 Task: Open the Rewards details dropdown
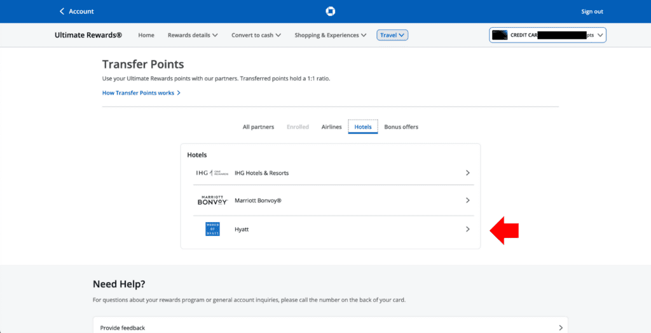click(x=193, y=36)
